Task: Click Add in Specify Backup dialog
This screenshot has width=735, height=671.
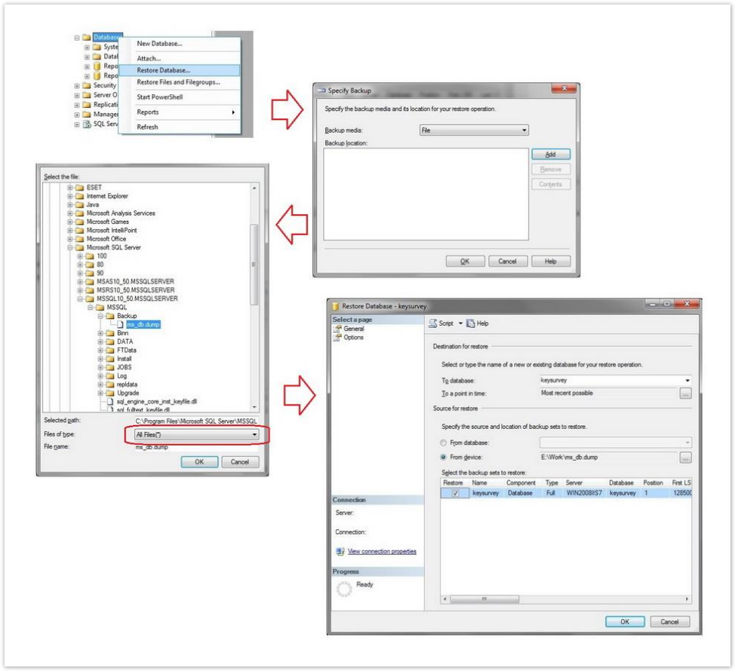Action: click(x=550, y=154)
